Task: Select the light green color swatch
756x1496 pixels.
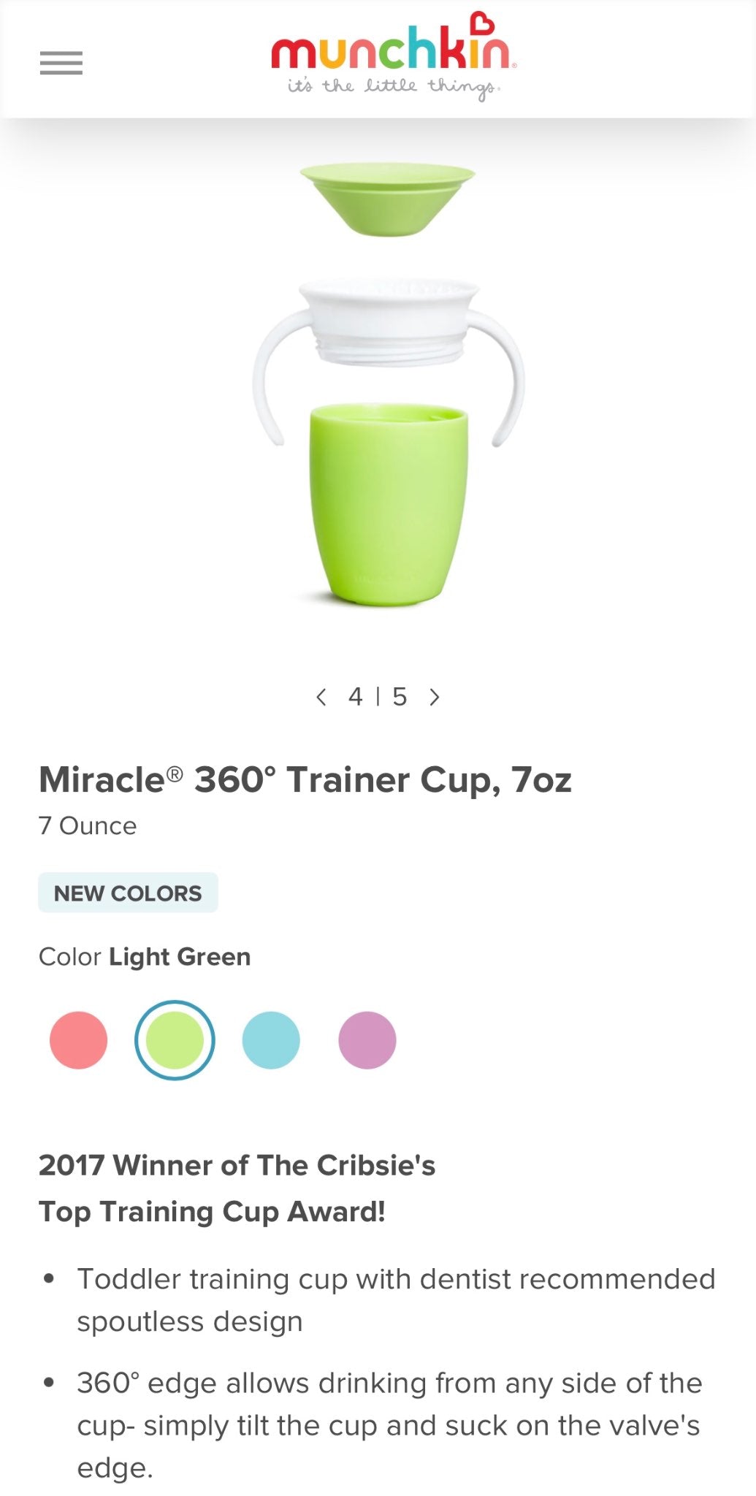Action: (175, 1040)
